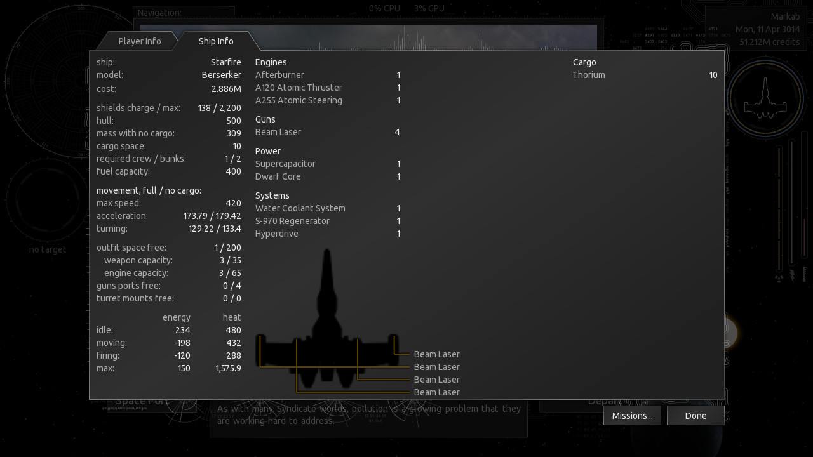Click Beam Laser under the Guns heading

[278, 132]
